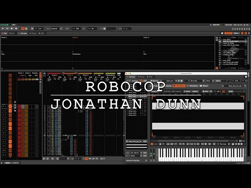Click the orange icon in the pattern editor bottom toolbar
251x188 pixels.
pyautogui.click(x=86, y=159)
